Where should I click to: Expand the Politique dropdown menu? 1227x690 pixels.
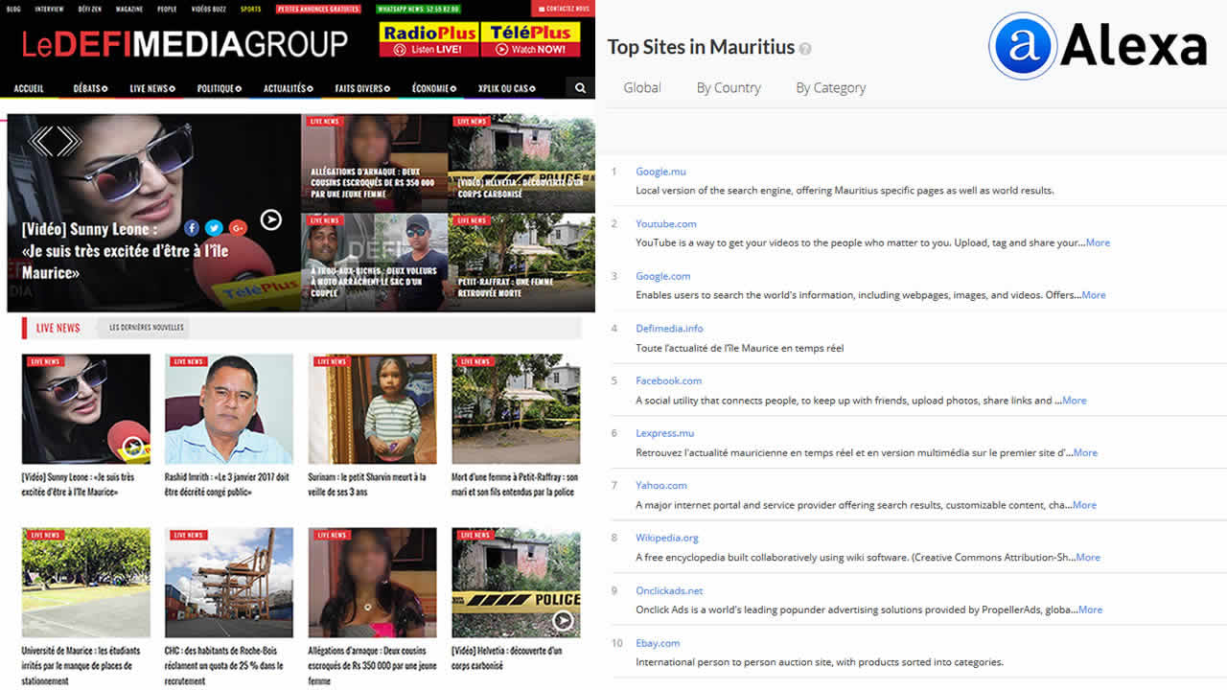(219, 89)
